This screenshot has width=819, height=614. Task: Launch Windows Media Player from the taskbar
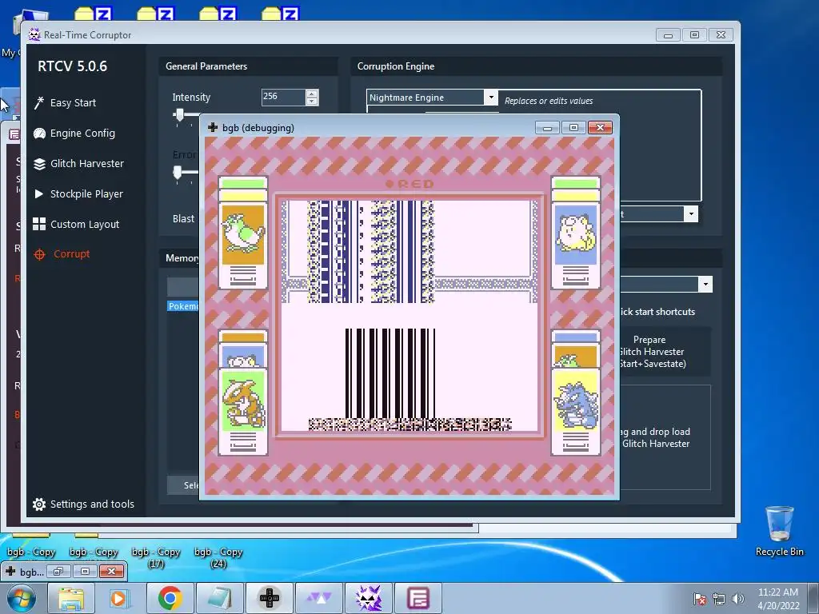pyautogui.click(x=118, y=598)
